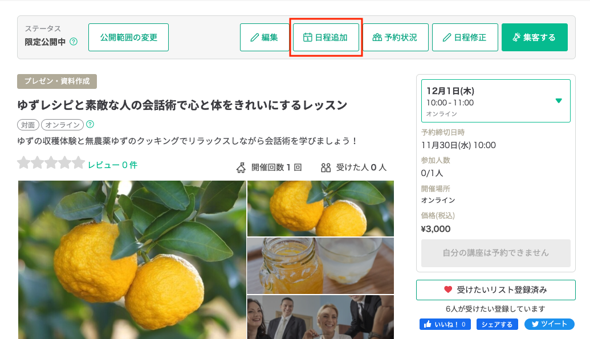Click the Twitter ツイート button
Viewport: 590px width, 339px height.
click(550, 324)
